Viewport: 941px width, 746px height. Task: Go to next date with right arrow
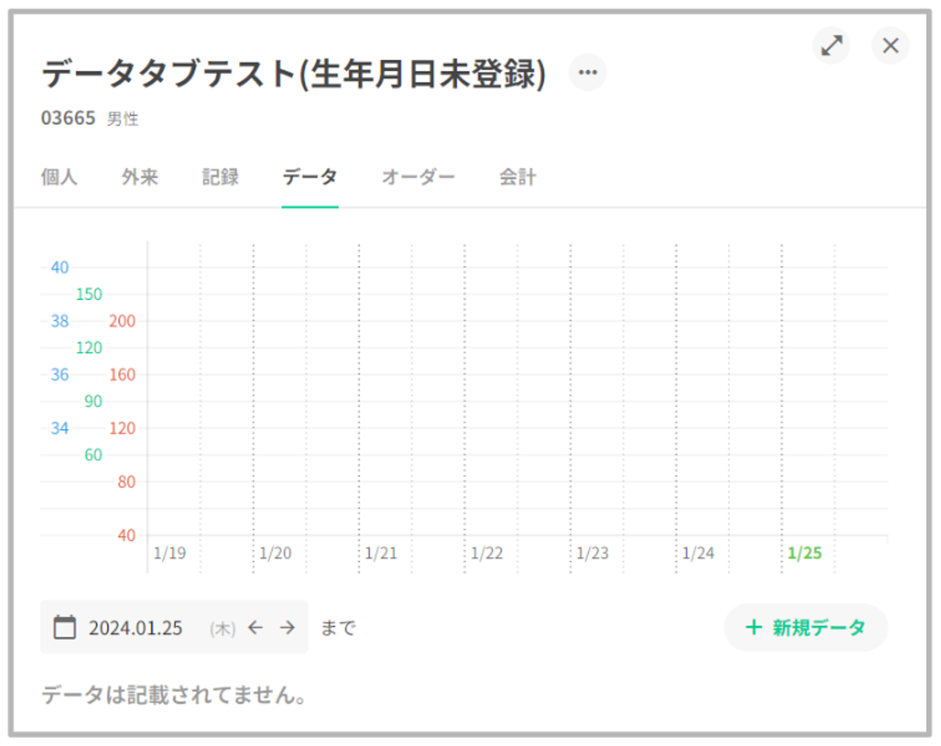287,628
